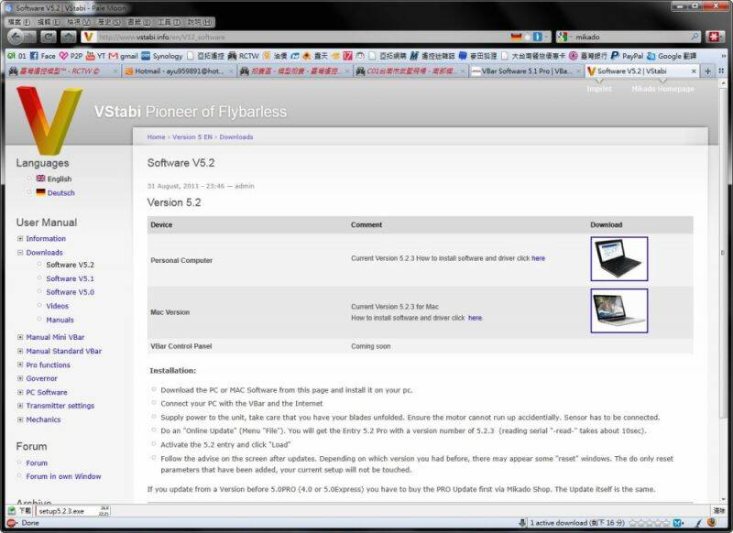
Task: Open the Synology bookmark
Action: pyautogui.click(x=162, y=56)
